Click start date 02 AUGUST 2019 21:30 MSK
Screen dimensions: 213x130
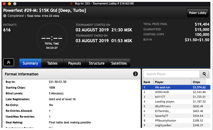(104, 30)
